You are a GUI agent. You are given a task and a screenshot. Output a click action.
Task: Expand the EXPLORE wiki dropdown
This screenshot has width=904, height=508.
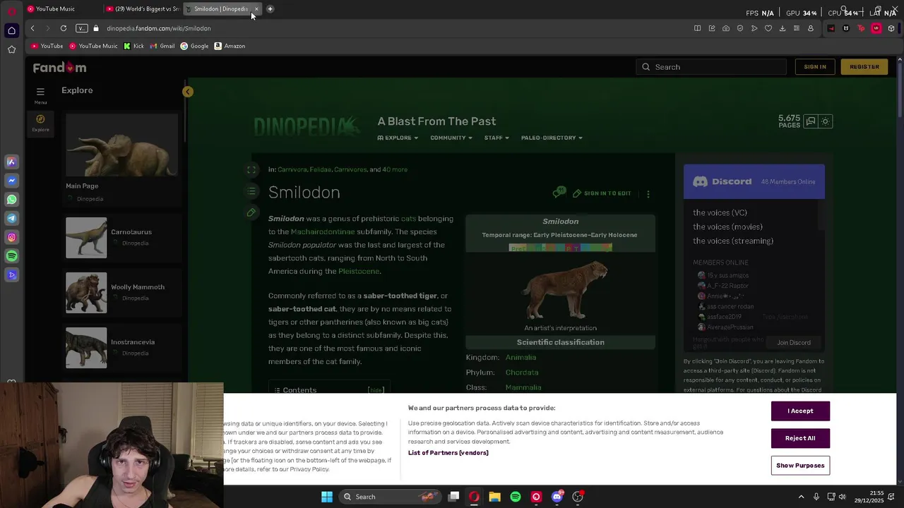(398, 138)
